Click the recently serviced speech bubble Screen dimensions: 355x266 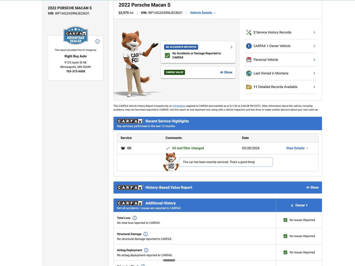(226, 162)
